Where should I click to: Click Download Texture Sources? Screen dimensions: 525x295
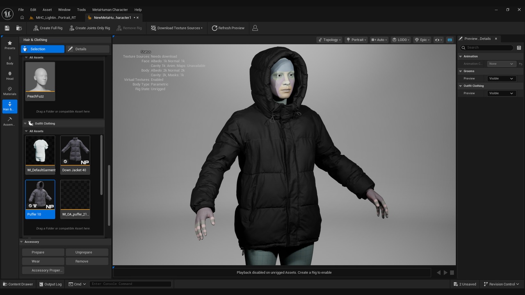(177, 28)
